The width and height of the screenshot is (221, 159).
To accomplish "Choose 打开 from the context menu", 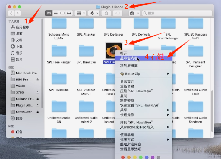I will click(144, 53).
